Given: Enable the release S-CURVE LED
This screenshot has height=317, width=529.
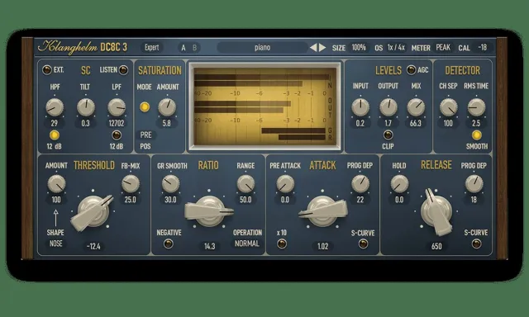Looking at the screenshot, I should [476, 244].
